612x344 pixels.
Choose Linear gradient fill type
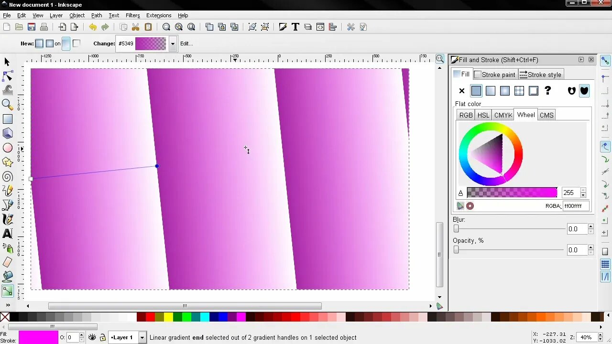(x=491, y=91)
